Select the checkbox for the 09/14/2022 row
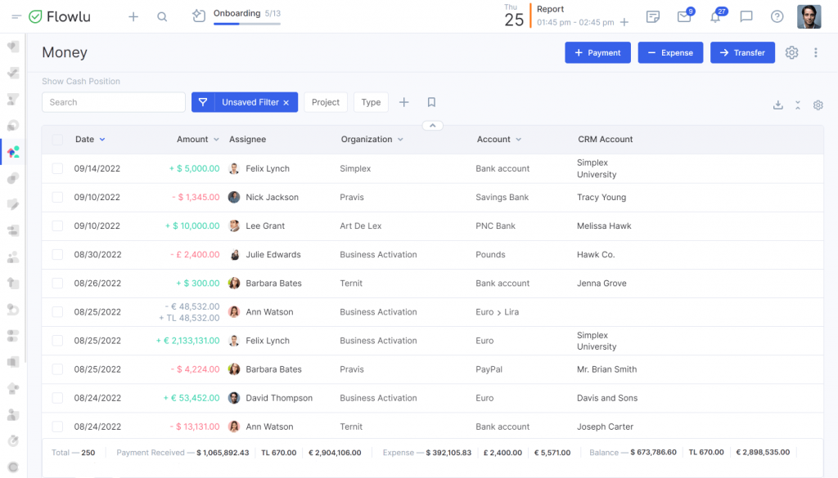 coord(57,168)
